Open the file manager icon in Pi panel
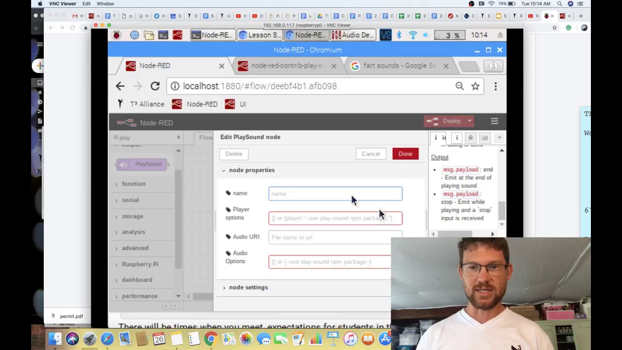The width and height of the screenshot is (622, 350). tap(149, 35)
